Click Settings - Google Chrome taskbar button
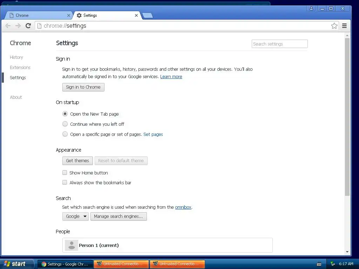This screenshot has width=359, height=269. click(65, 264)
